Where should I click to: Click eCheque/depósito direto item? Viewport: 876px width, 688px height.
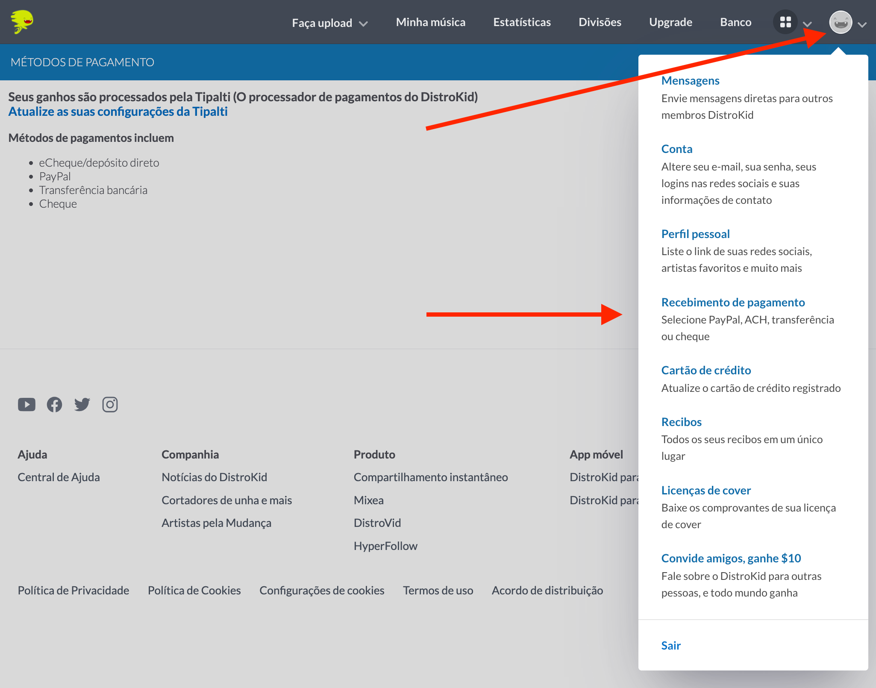99,162
